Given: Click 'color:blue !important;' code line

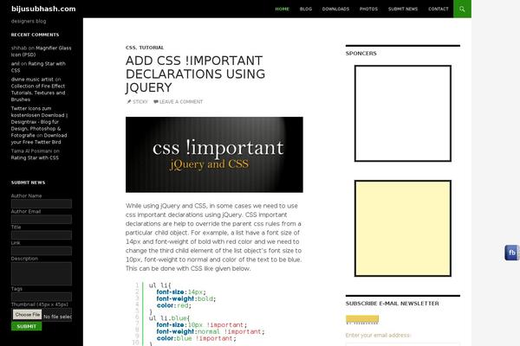Looking at the screenshot, I should pyautogui.click(x=196, y=338).
